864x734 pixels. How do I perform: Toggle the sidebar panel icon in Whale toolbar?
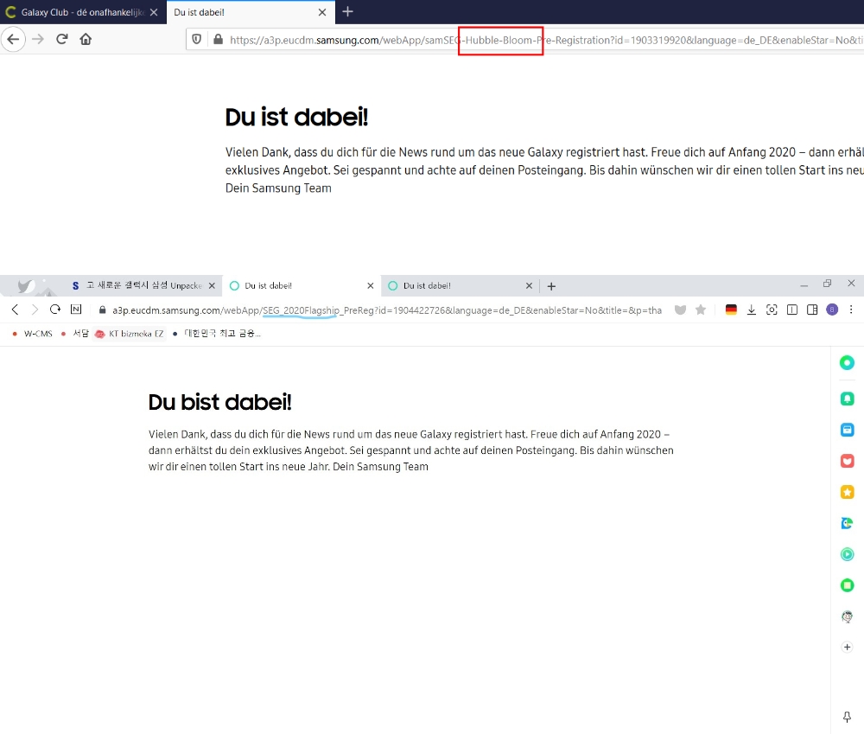[792, 310]
